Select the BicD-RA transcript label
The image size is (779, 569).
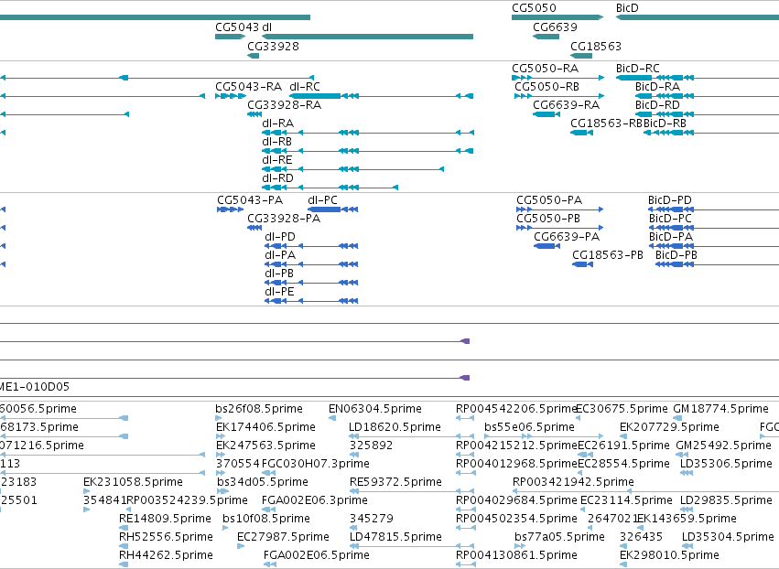(658, 86)
